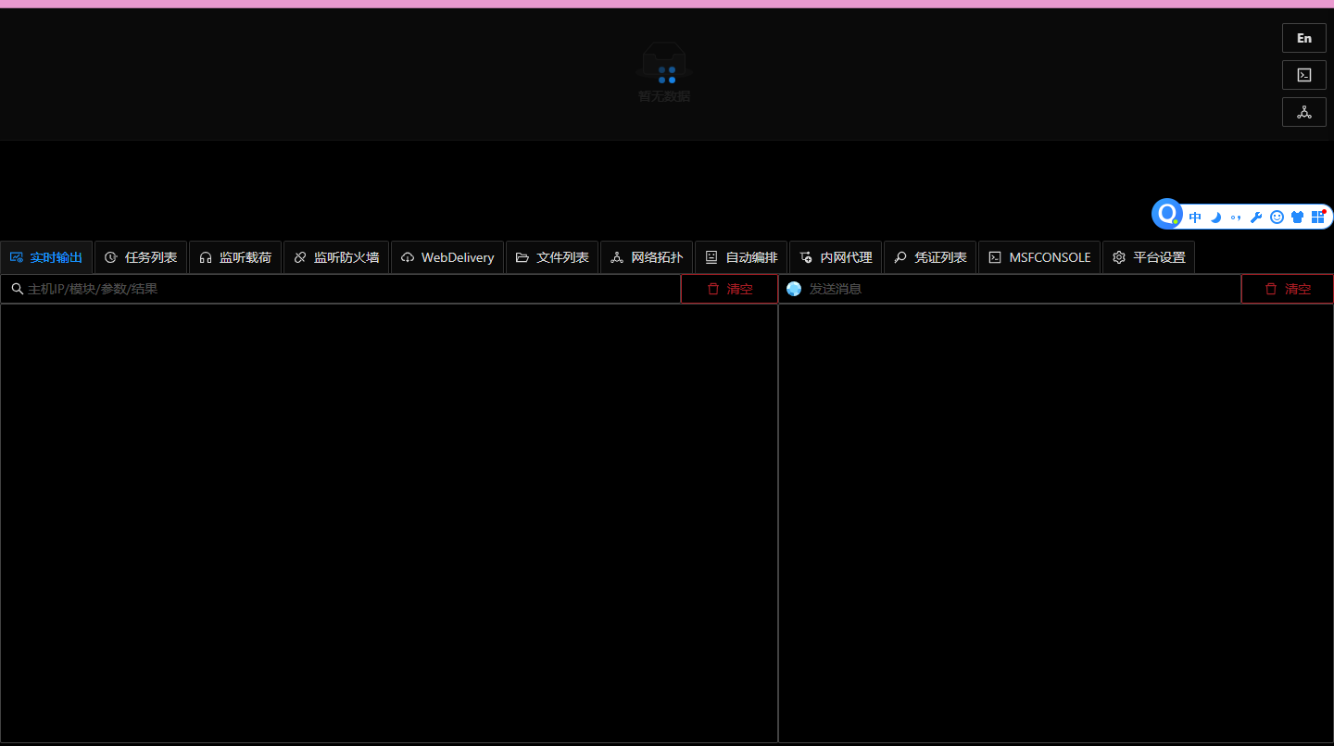Open the terminal console via sidebar terminal icon
1334x746 pixels.
pyautogui.click(x=1304, y=75)
